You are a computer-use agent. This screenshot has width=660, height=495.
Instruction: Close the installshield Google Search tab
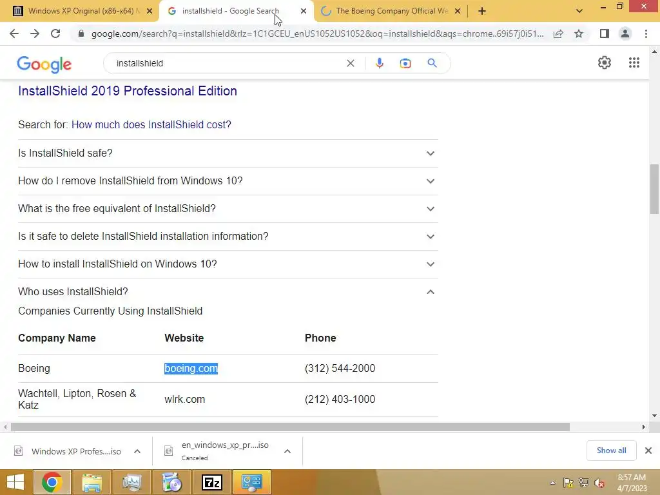tap(304, 11)
